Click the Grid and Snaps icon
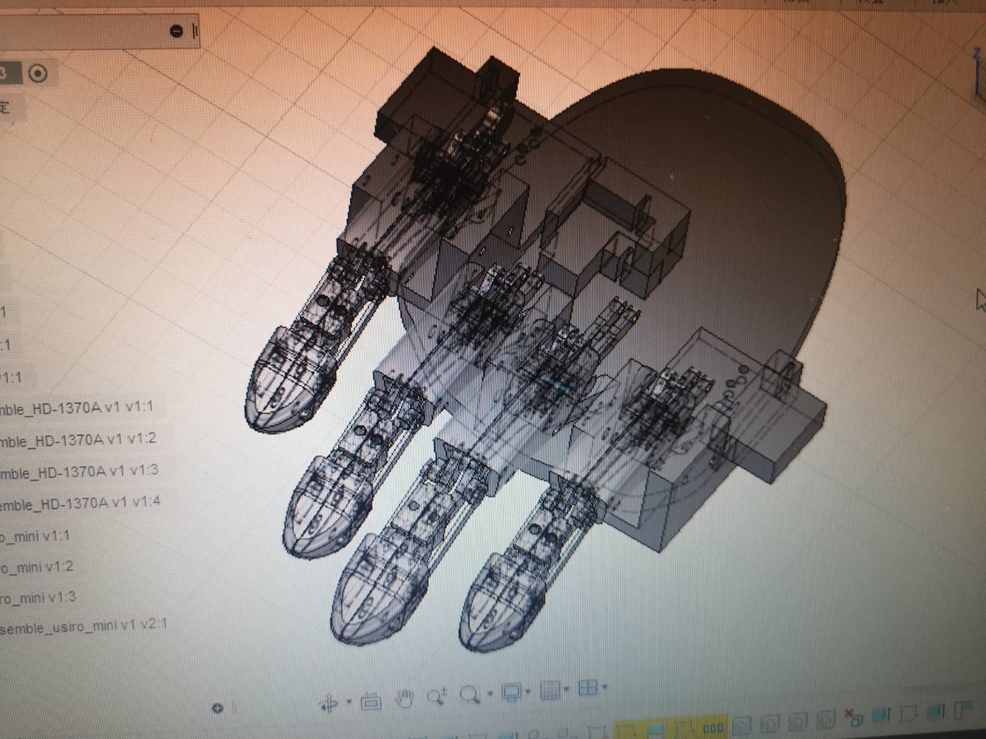986x739 pixels. point(551,691)
